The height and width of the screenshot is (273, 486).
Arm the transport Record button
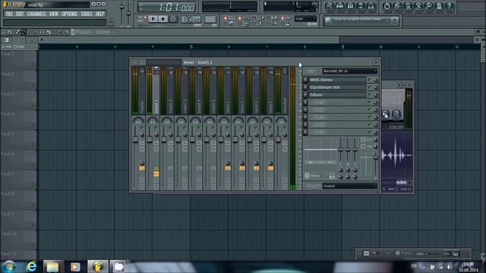click(x=173, y=19)
